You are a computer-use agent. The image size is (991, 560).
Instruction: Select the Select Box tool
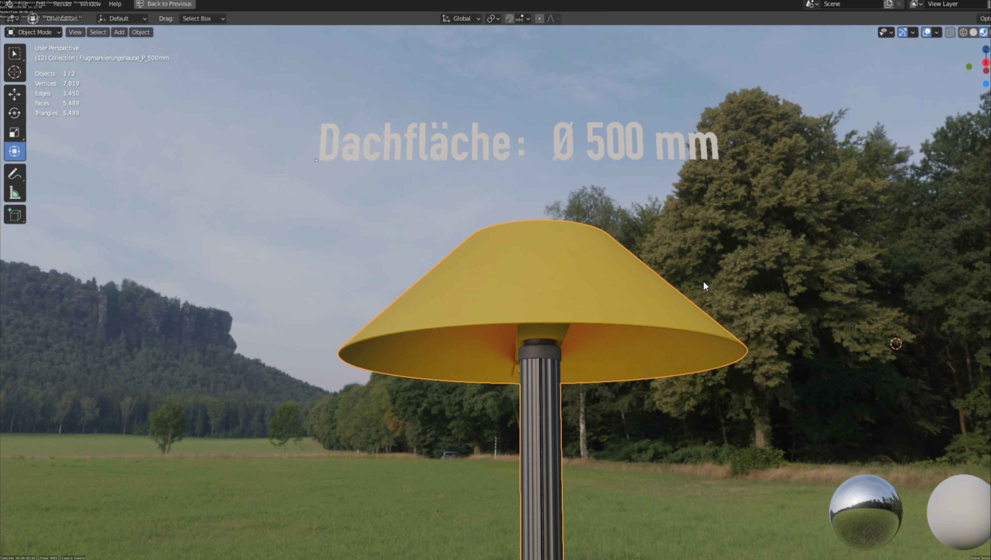coord(14,54)
